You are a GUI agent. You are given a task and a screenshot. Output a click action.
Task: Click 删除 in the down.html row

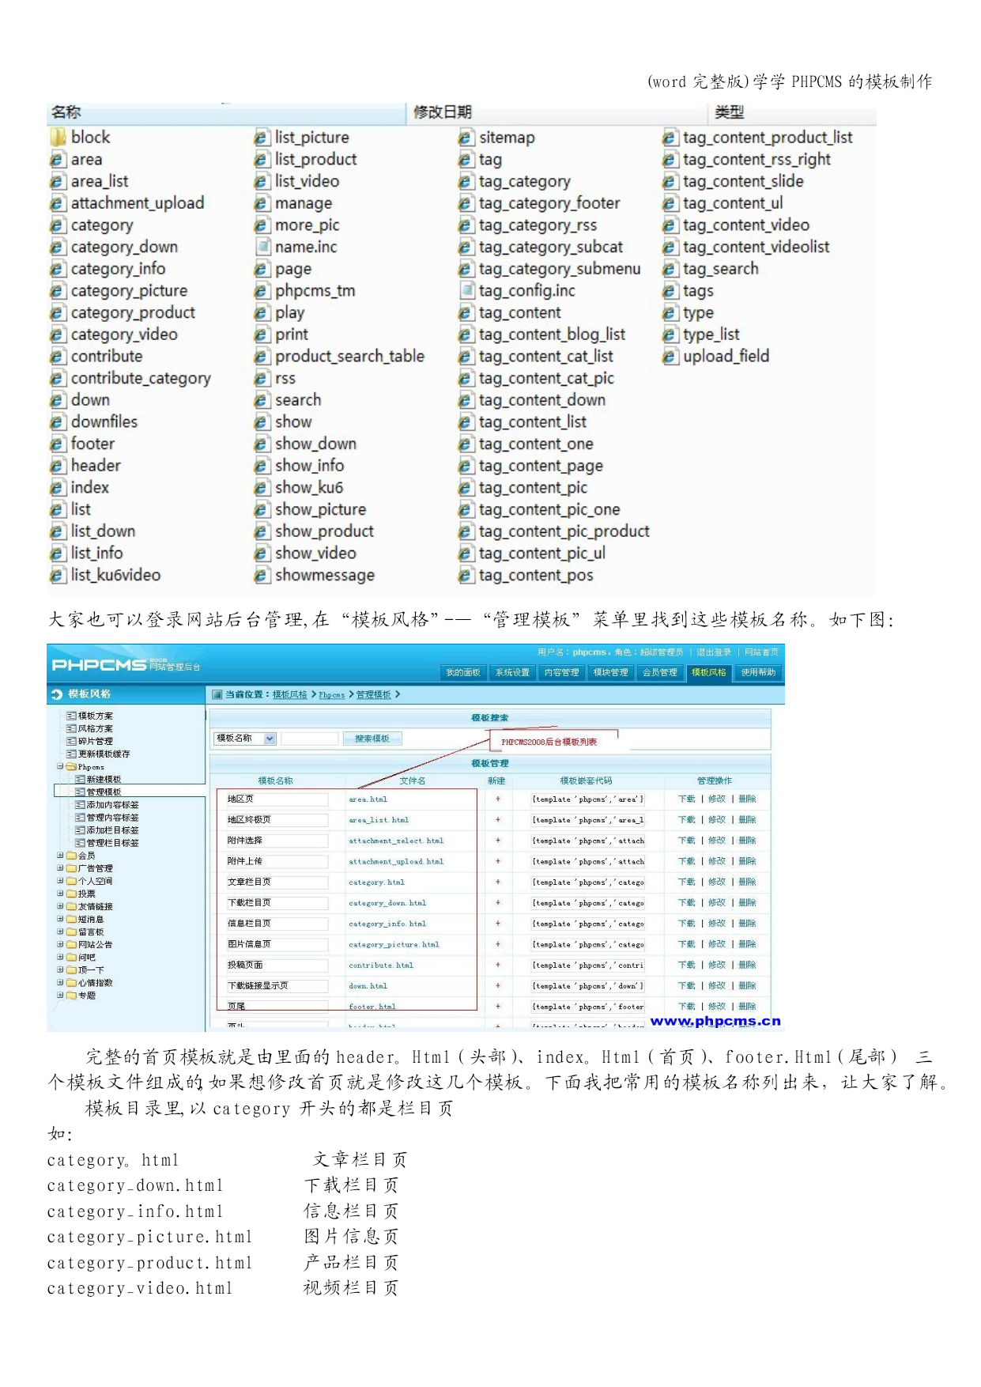pyautogui.click(x=747, y=986)
